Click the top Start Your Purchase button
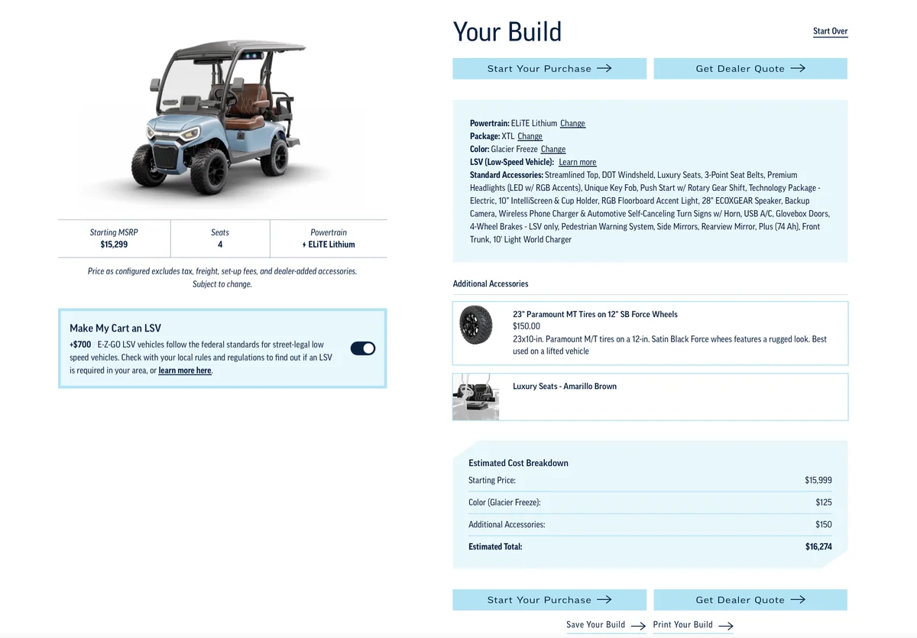Viewport: 917px width, 638px height. [549, 69]
